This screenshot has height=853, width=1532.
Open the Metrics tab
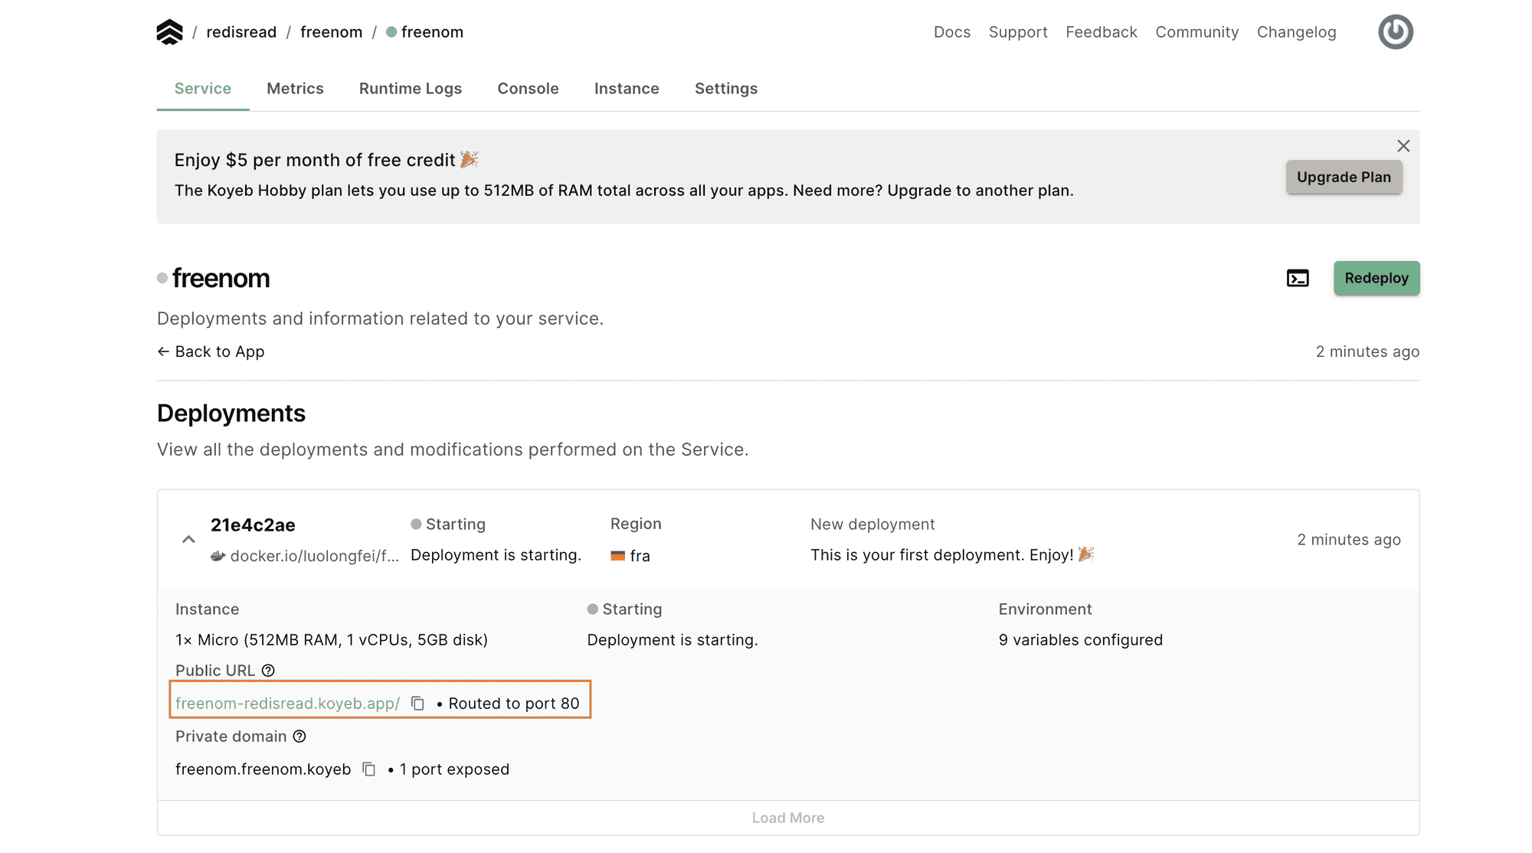[295, 88]
